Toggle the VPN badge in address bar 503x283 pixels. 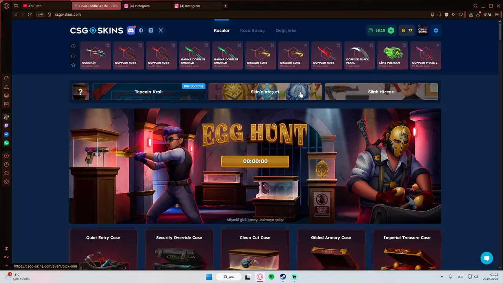click(40, 15)
